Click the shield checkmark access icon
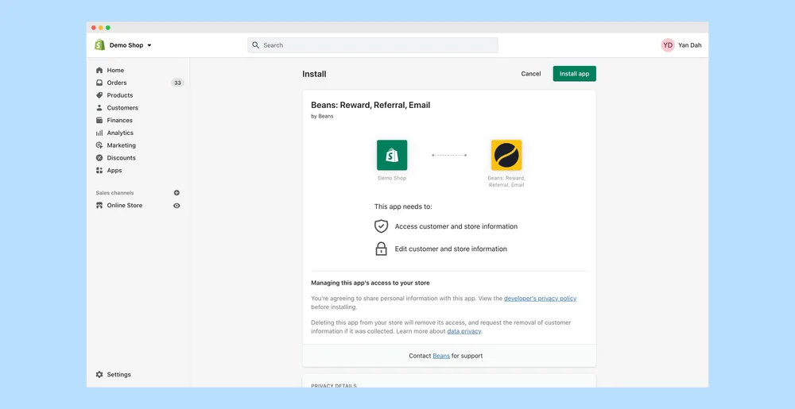 coord(382,226)
